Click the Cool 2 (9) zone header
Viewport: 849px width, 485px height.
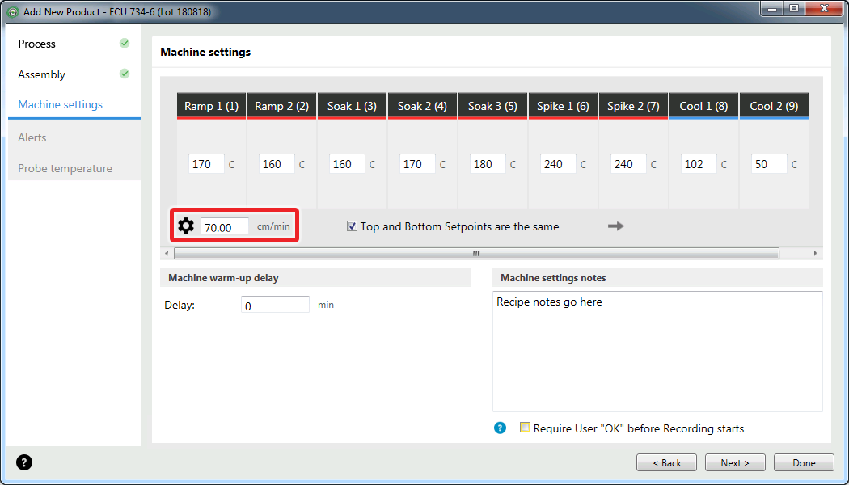click(775, 106)
